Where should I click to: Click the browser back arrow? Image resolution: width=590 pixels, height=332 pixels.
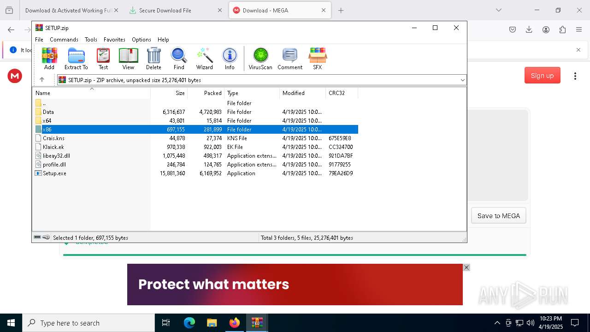coord(11,30)
